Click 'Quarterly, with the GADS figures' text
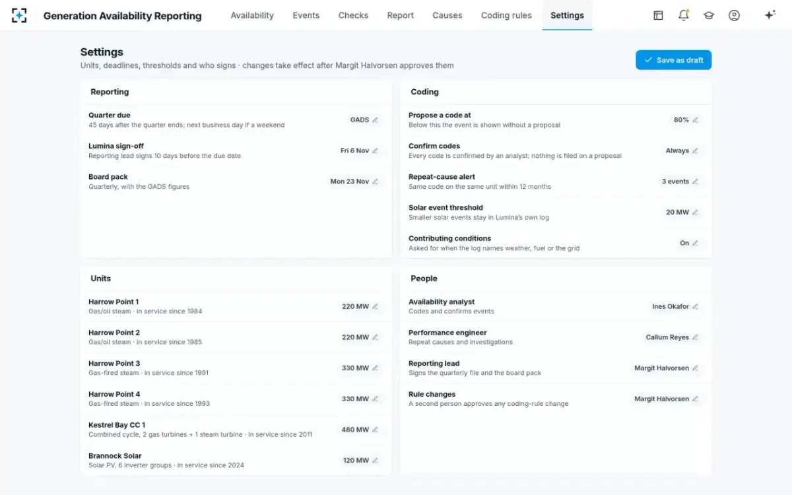The image size is (792, 495). (x=139, y=187)
